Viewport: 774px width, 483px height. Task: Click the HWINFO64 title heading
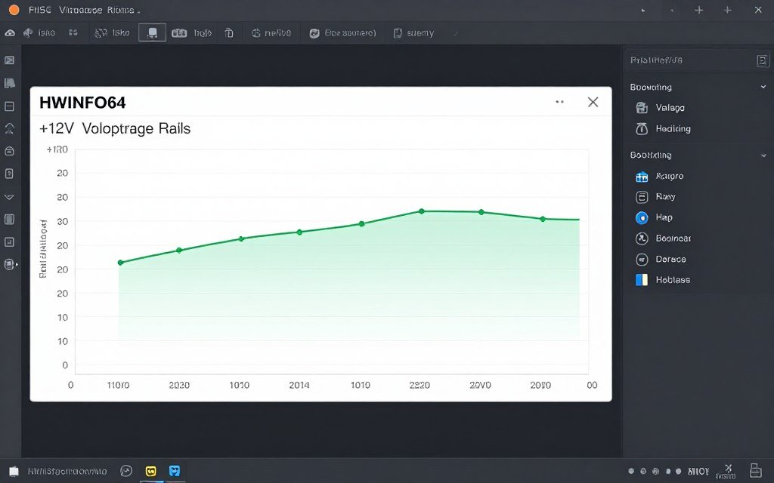(82, 103)
